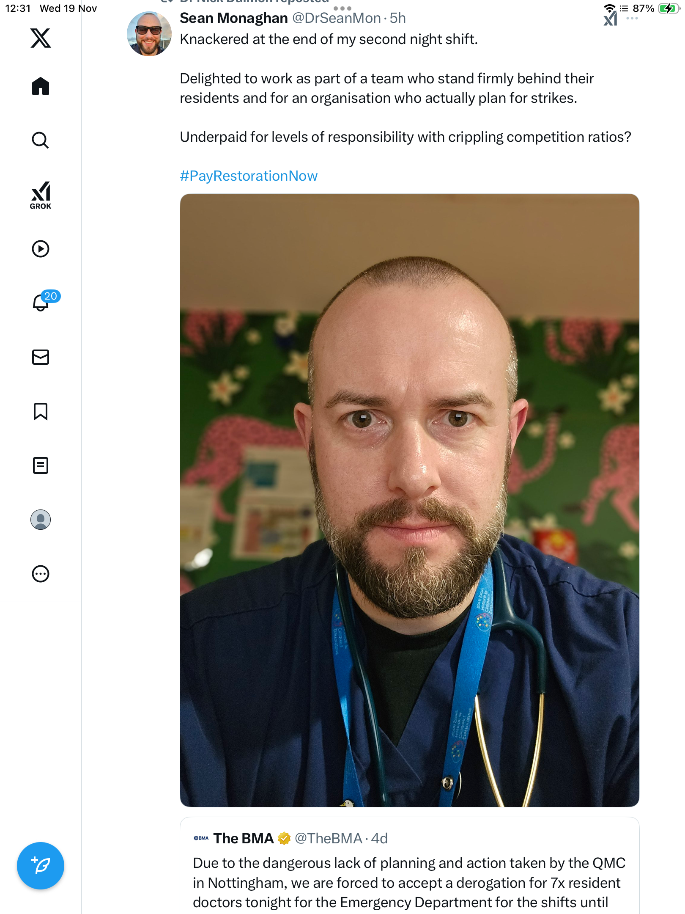Screen dimensions: 685x914
Task: Open Sean Monaghan's profile picture
Action: point(149,34)
